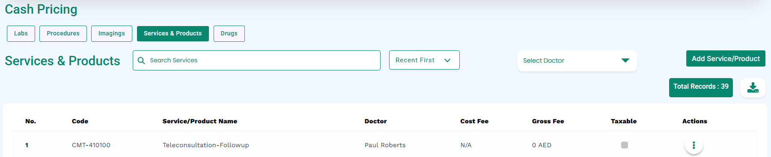Open the three-dot actions menu for Teleconsultation-Followup
771x157 pixels.
(694, 145)
